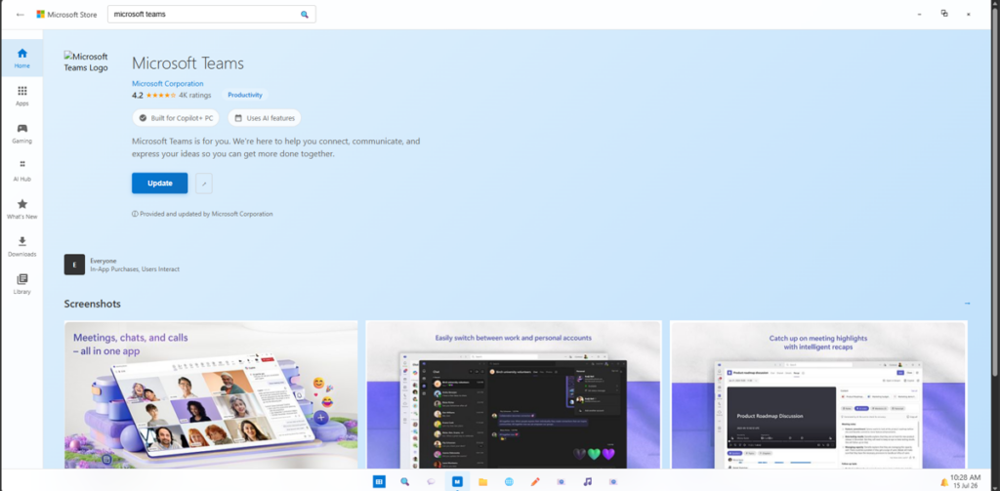This screenshot has width=1000, height=491.
Task: Open the Gaming section in the sidebar
Action: tap(22, 134)
